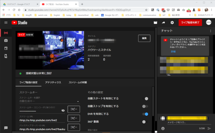
Task: Click the 編集 button
Action: [x=144, y=38]
